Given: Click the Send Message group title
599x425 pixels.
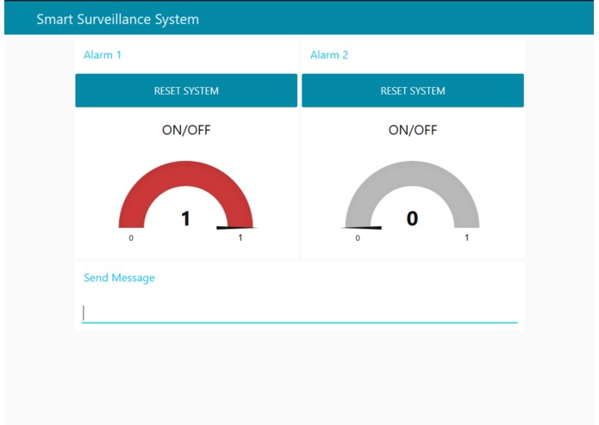Looking at the screenshot, I should click(x=119, y=278).
